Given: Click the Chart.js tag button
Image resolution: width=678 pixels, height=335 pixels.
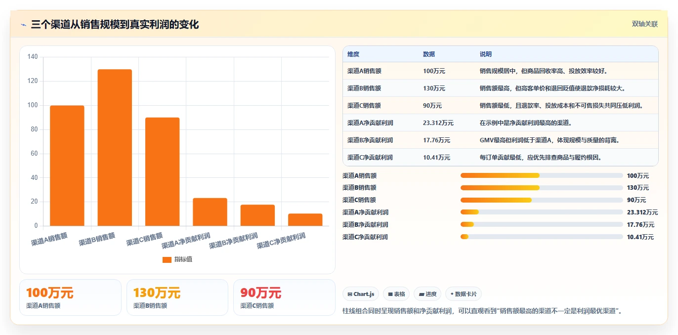Looking at the screenshot, I should pos(361,294).
